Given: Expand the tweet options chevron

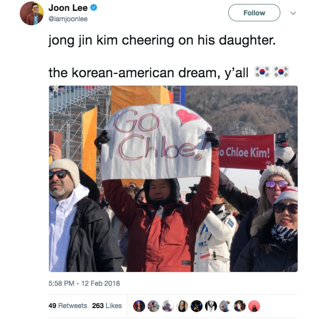Looking at the screenshot, I should [x=293, y=13].
